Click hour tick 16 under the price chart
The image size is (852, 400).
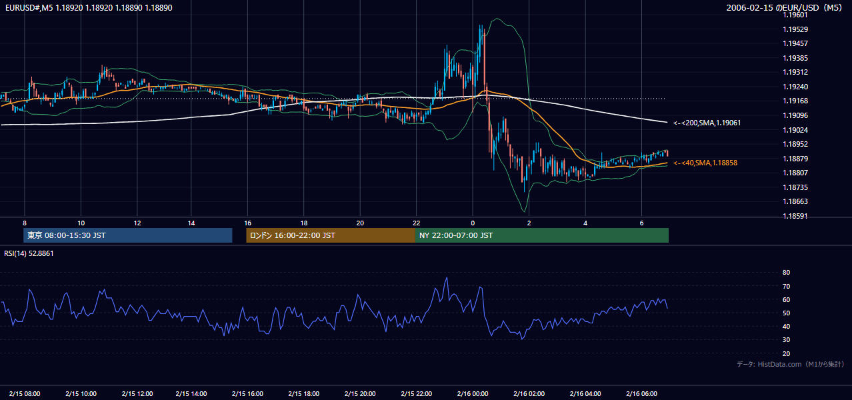click(248, 223)
